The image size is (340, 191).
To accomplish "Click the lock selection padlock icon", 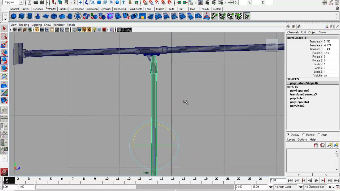I will (x=130, y=2).
